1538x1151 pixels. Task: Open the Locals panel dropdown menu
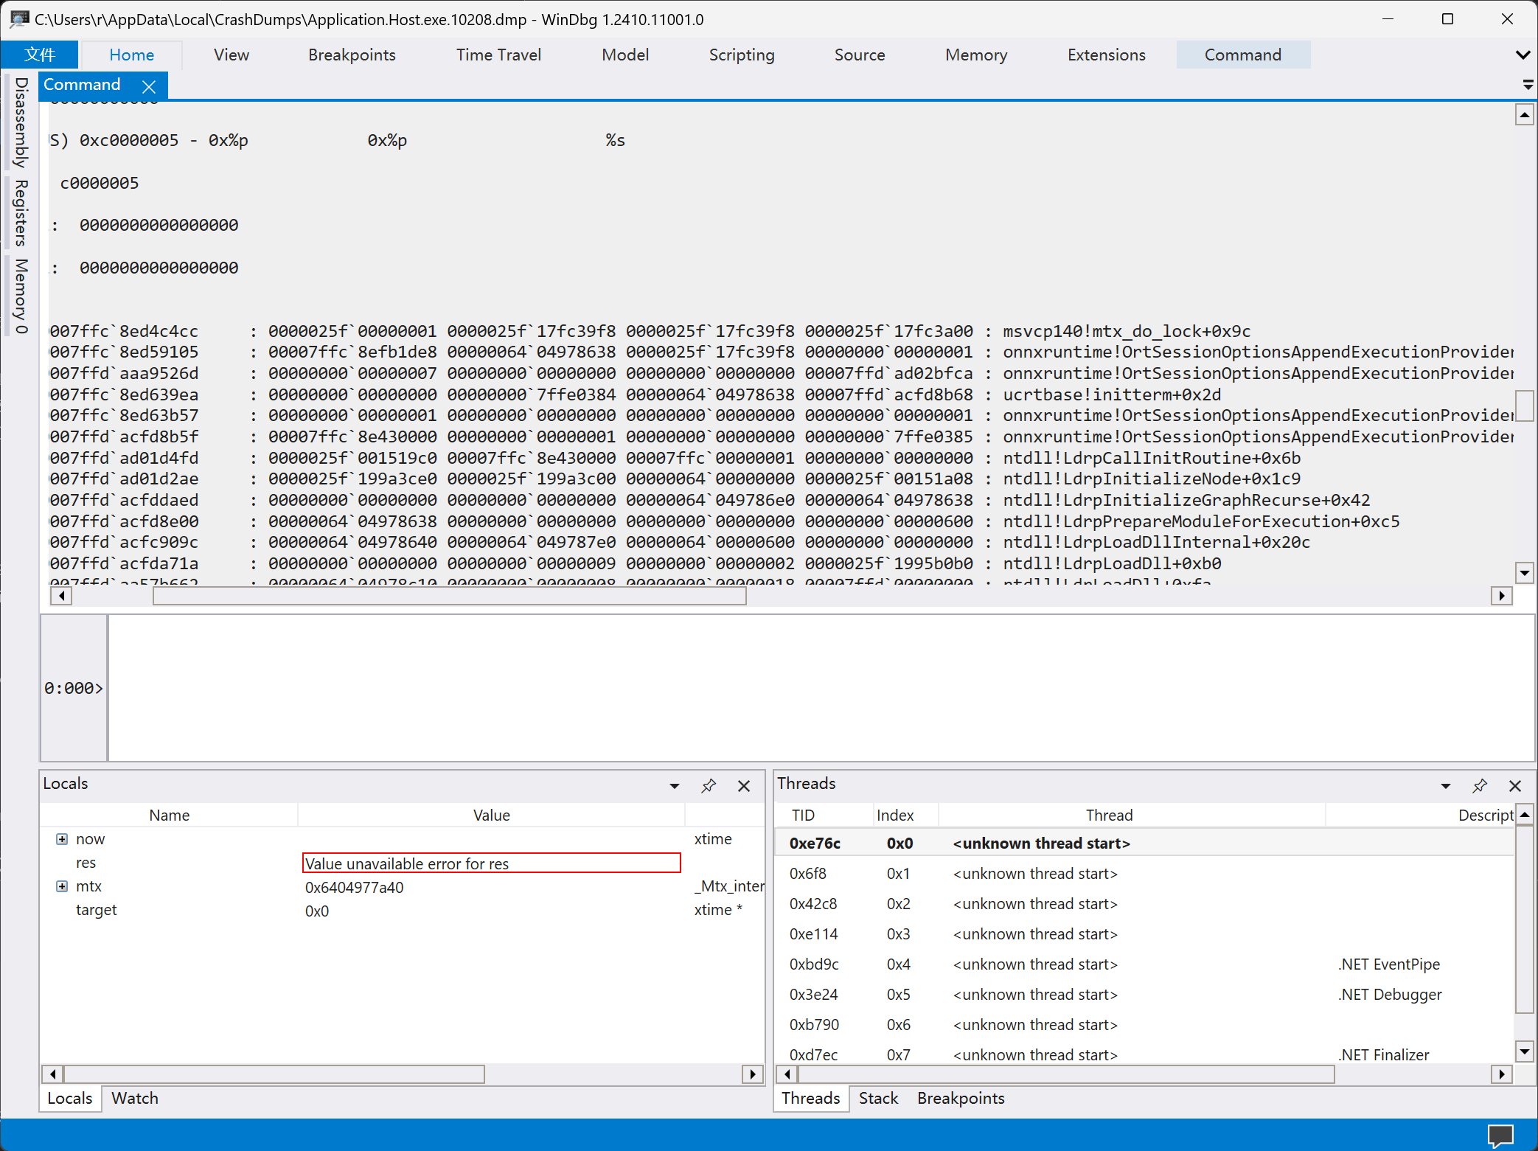click(x=674, y=786)
